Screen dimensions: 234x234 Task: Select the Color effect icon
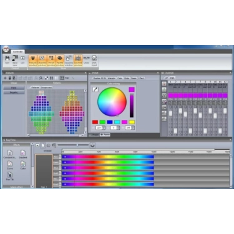23,165
